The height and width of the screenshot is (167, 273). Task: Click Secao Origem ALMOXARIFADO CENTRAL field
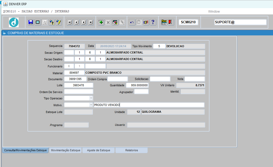point(155,52)
